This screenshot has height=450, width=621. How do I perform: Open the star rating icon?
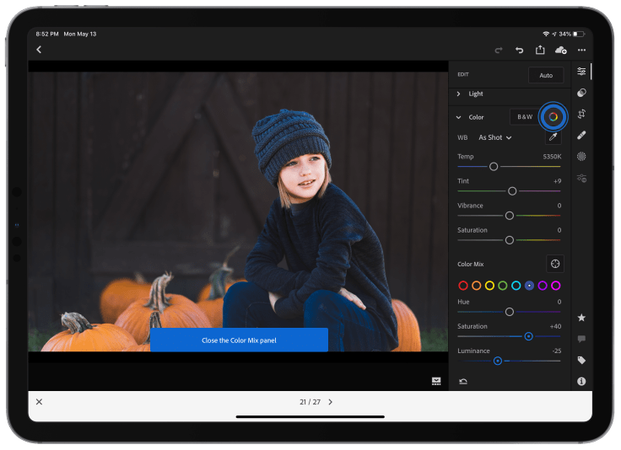[x=581, y=318]
